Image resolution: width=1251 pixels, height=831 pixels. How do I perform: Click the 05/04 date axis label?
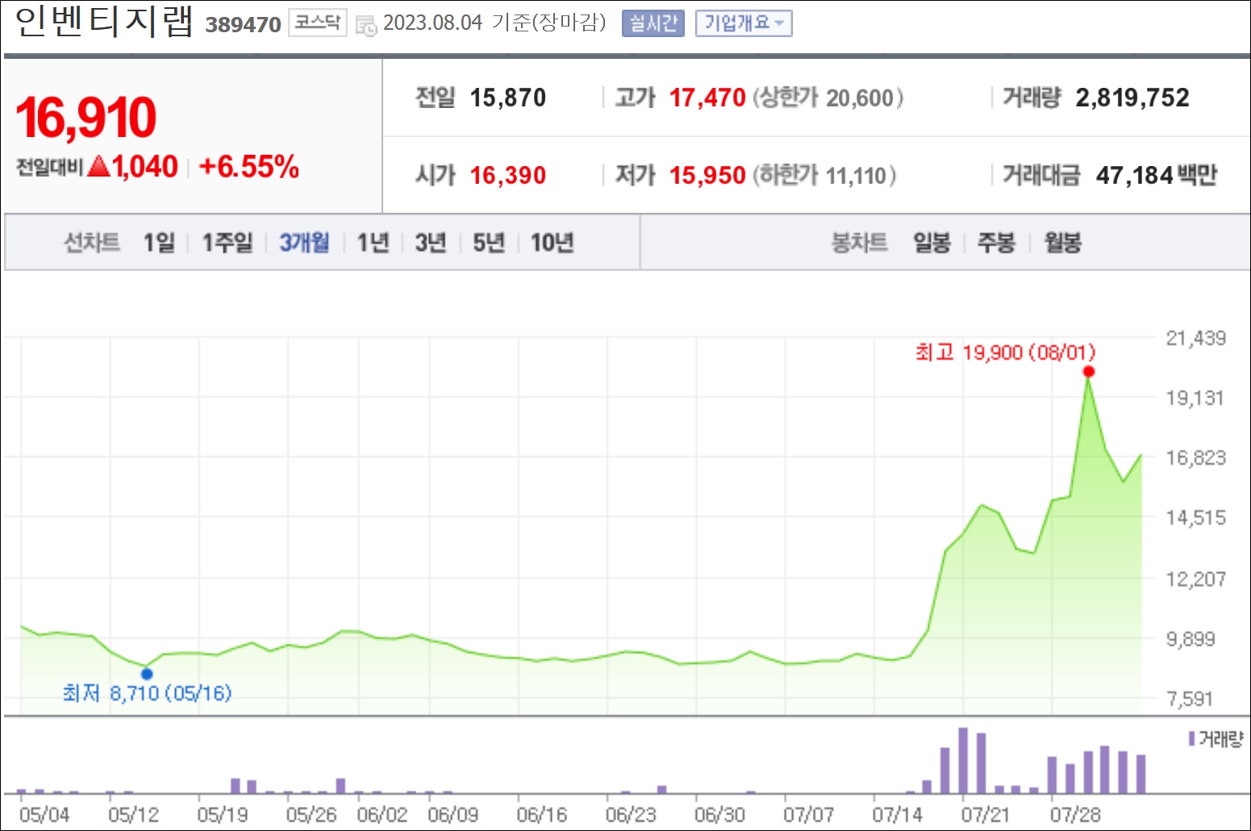[x=44, y=815]
